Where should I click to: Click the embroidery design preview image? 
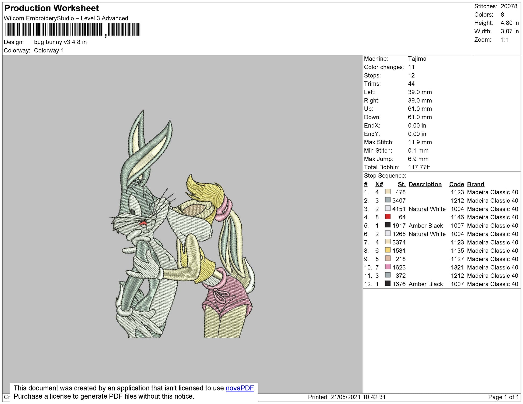pos(182,224)
